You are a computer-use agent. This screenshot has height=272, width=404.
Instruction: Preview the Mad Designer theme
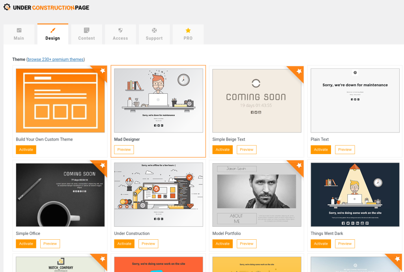124,149
